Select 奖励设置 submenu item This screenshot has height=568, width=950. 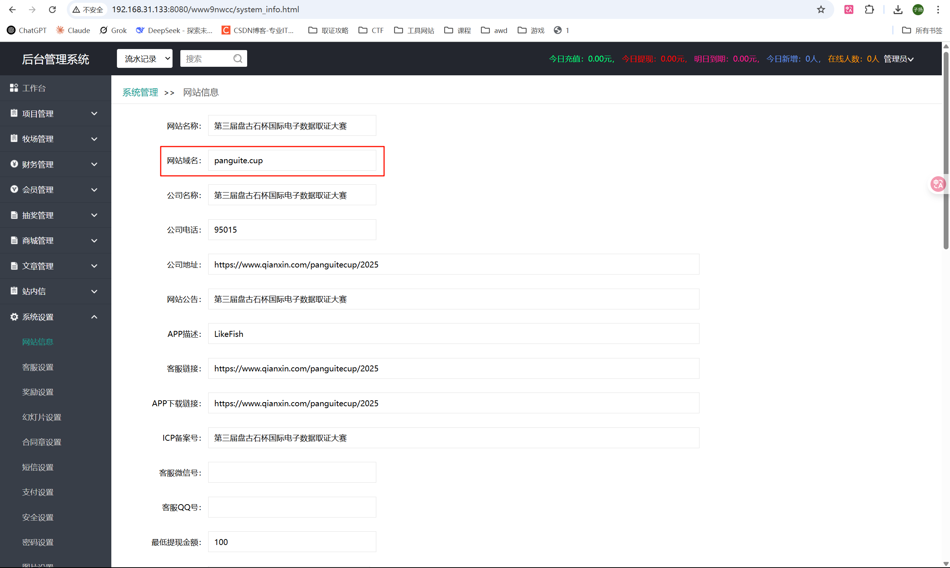tap(37, 392)
